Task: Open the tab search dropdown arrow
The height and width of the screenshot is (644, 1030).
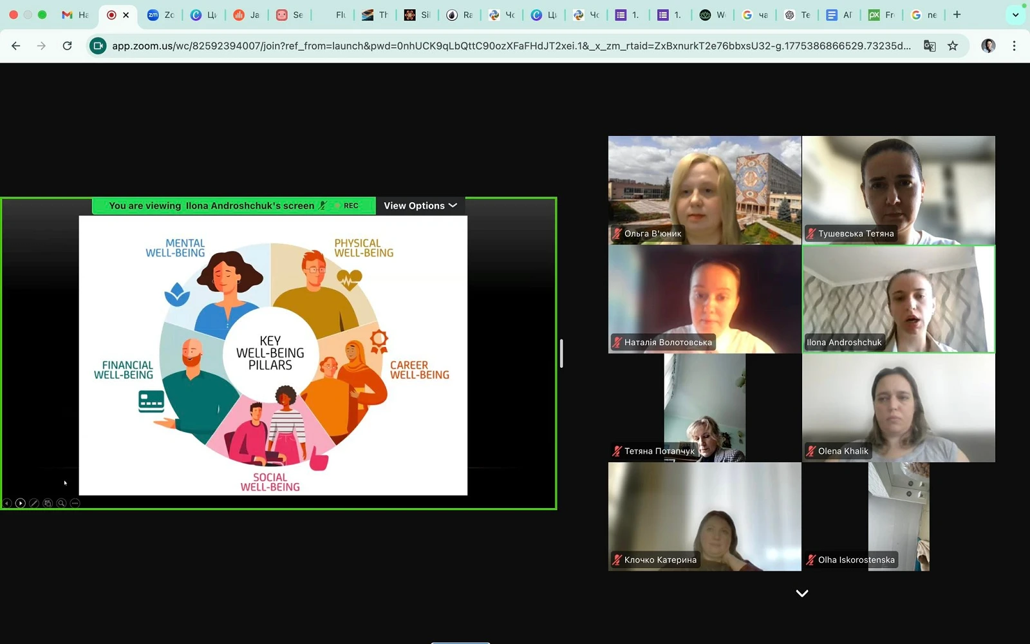Action: click(x=1015, y=15)
